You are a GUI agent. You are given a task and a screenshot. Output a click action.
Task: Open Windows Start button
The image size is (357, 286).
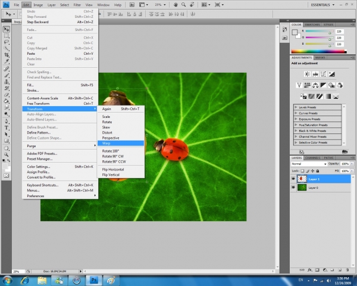point(7,280)
